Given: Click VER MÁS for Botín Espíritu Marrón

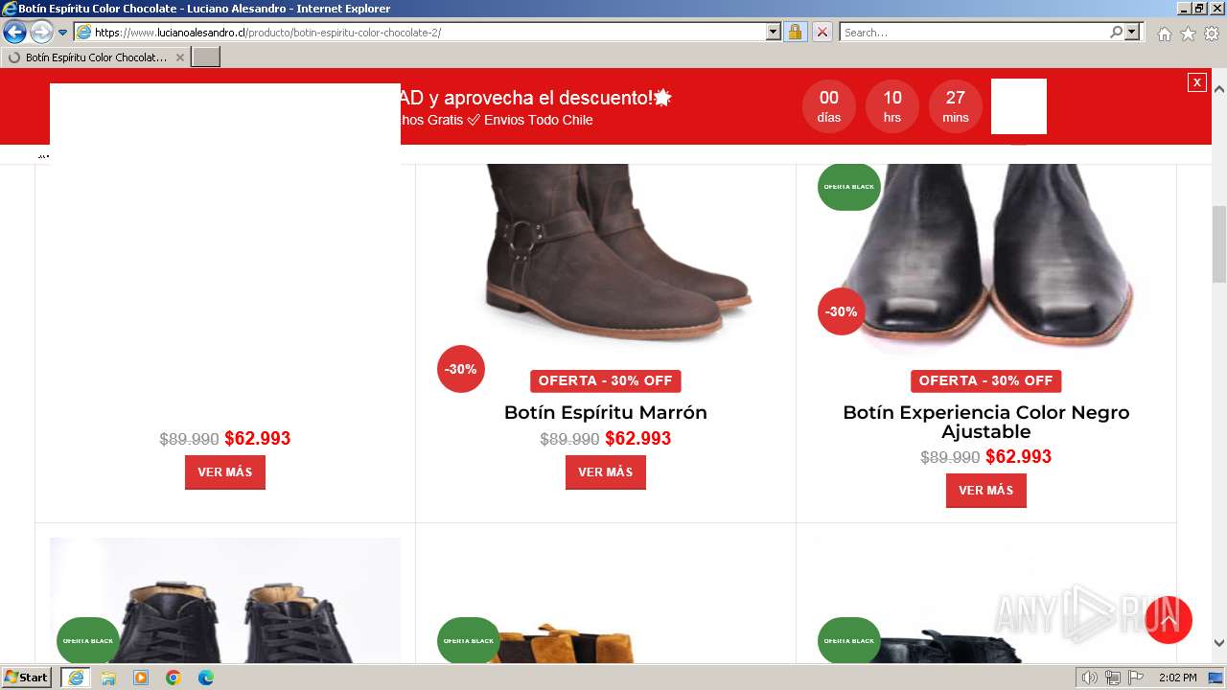Looking at the screenshot, I should pyautogui.click(x=606, y=472).
